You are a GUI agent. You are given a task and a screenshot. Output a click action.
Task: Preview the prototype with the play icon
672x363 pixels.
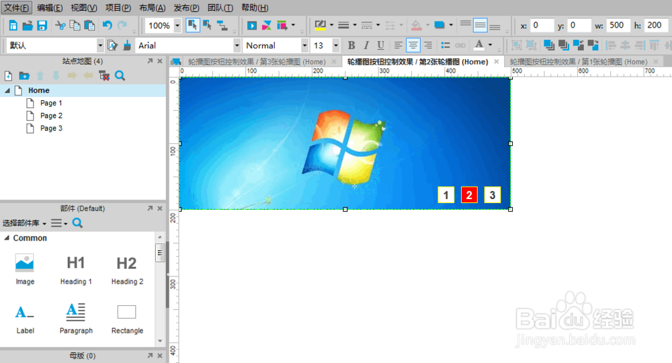[x=252, y=26]
